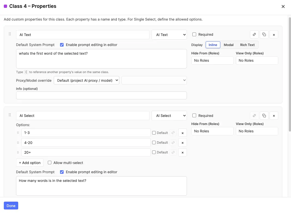Open the AI Text type dropdown
The width and height of the screenshot is (291, 213).
pos(169,35)
